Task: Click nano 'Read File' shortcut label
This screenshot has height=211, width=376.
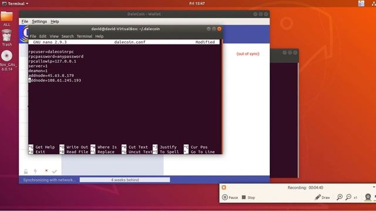Action: (x=77, y=152)
